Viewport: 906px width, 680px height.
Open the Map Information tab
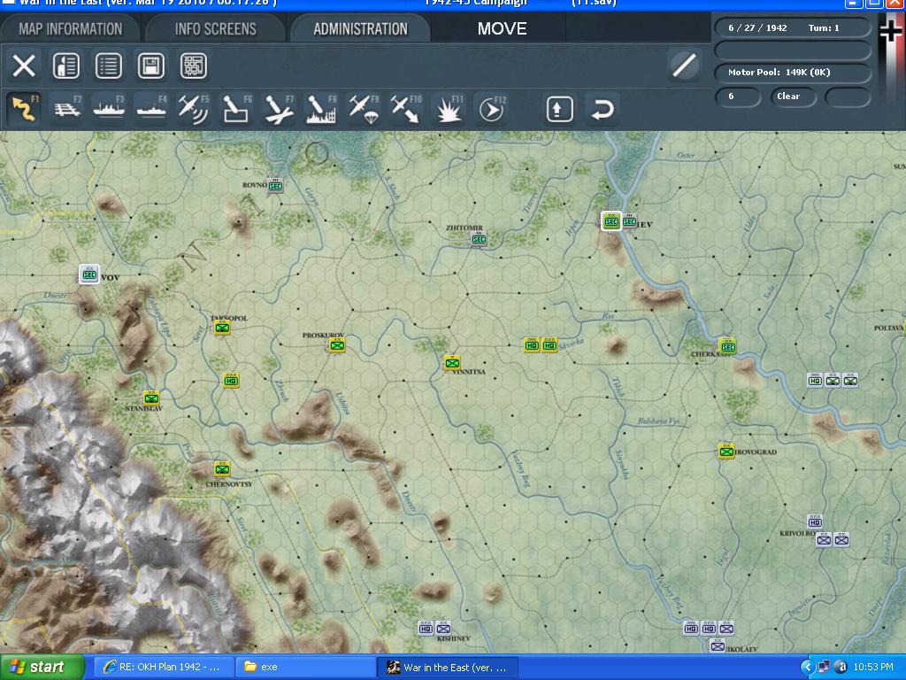click(x=70, y=28)
